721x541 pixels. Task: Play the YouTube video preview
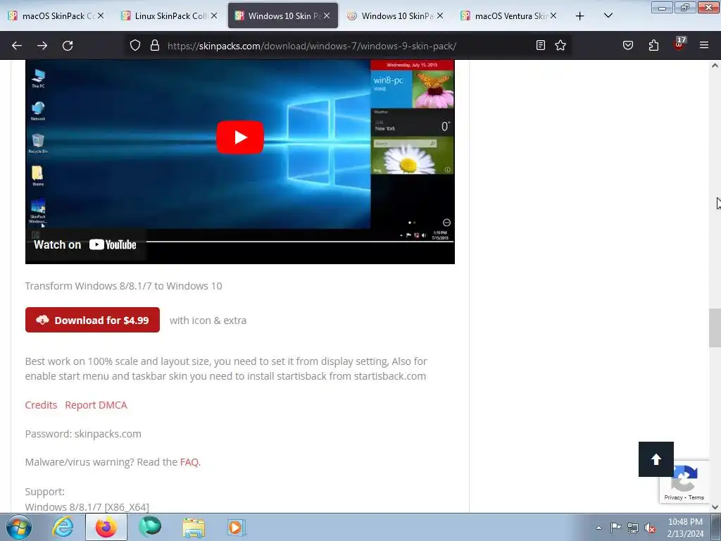pyautogui.click(x=240, y=137)
